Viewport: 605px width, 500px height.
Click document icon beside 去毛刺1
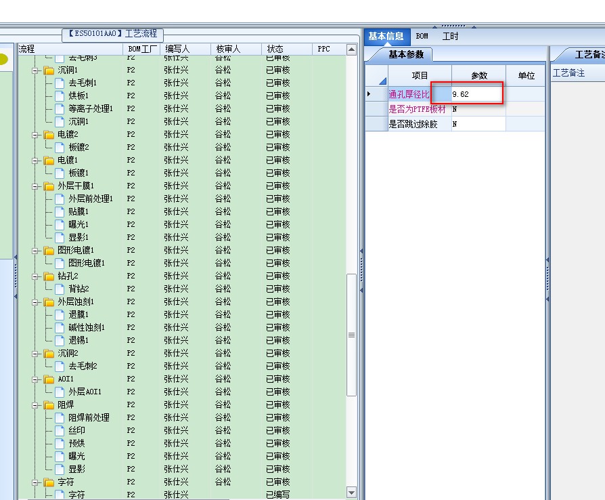coord(60,83)
